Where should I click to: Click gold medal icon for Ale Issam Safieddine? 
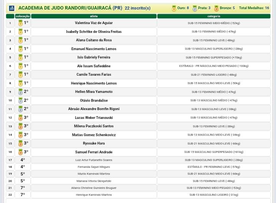coord(21,66)
